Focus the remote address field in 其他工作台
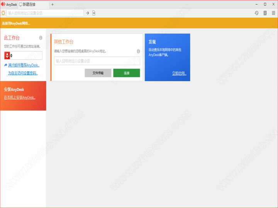The height and width of the screenshot is (208, 278). [97, 61]
